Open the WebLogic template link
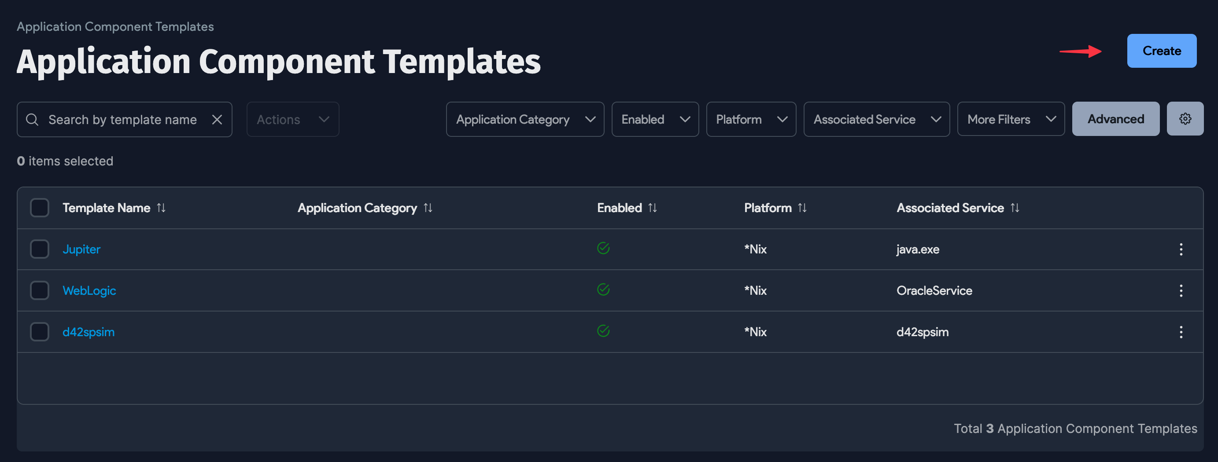This screenshot has width=1218, height=462. (x=89, y=290)
